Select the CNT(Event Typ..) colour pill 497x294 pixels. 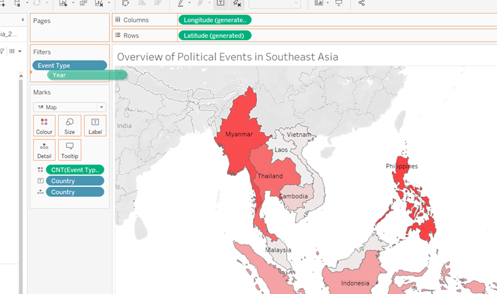coord(75,170)
